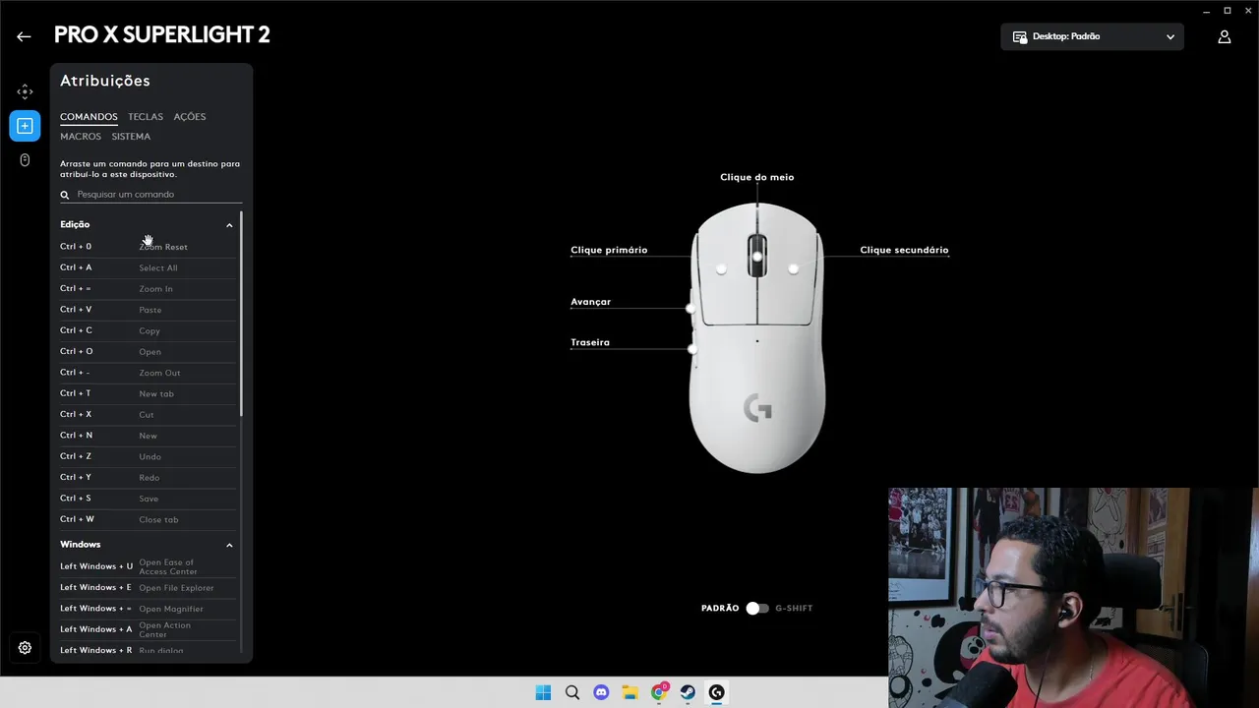Select the Ctrl + 0 Zoom Reset command
Viewport: 1259px width, 708px height.
coord(148,247)
